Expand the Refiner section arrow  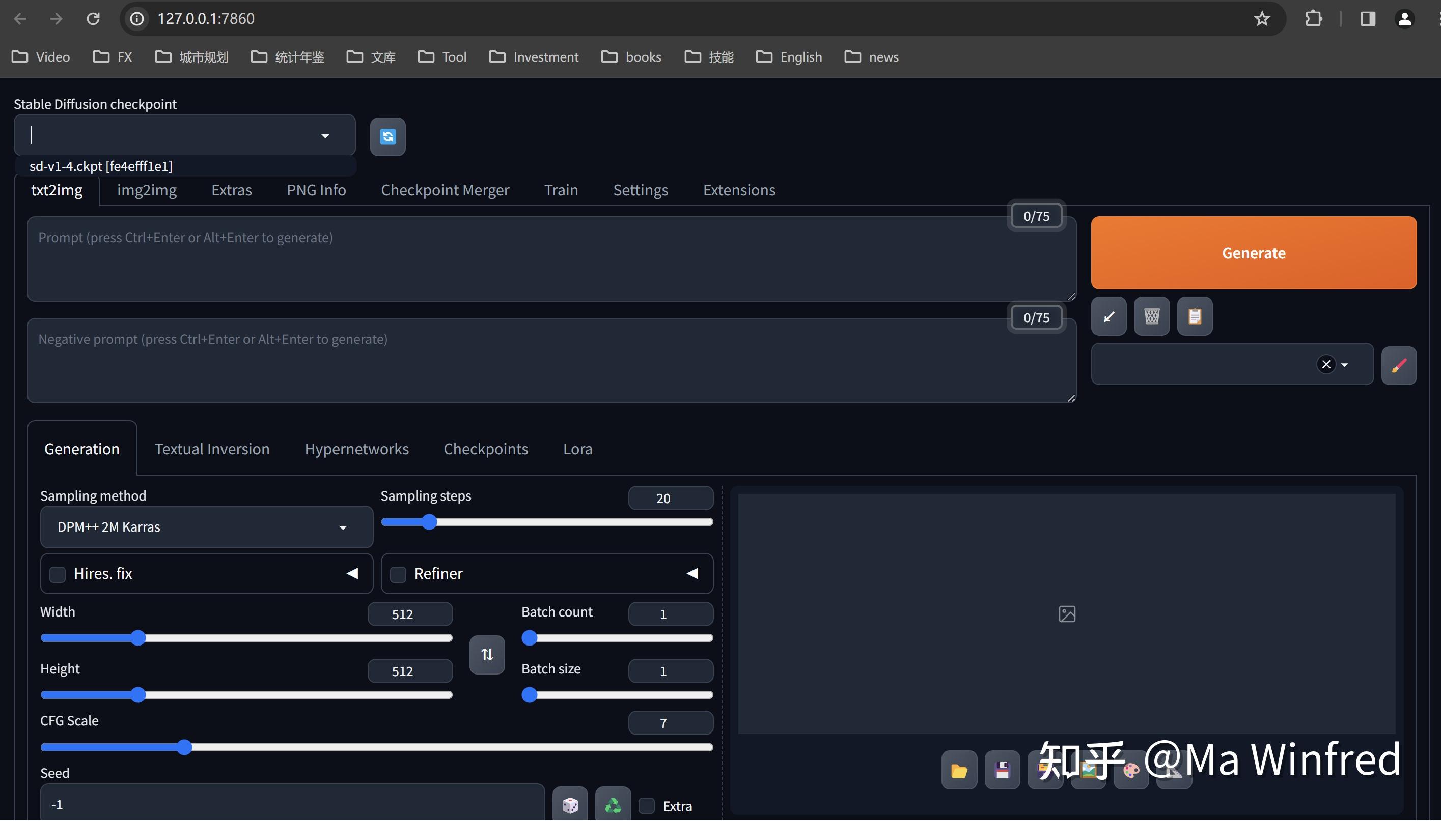coord(692,573)
